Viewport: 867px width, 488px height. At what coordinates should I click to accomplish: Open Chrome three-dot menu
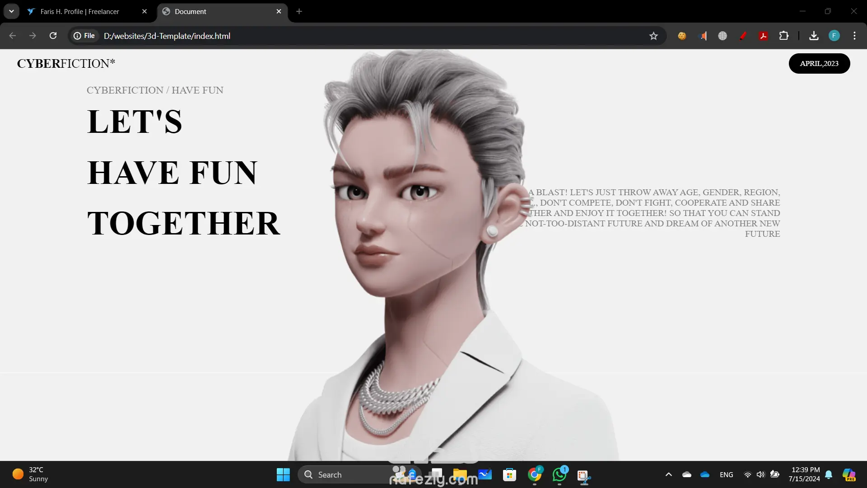click(x=854, y=36)
